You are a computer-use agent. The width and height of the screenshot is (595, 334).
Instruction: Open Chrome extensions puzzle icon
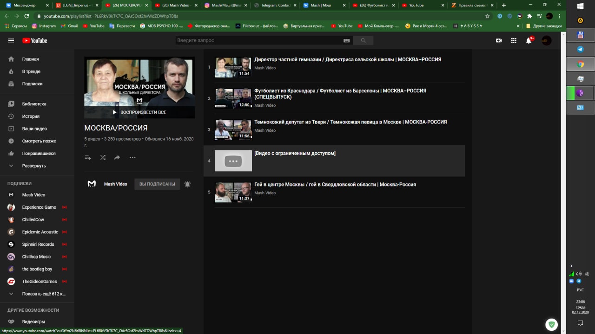(x=529, y=16)
